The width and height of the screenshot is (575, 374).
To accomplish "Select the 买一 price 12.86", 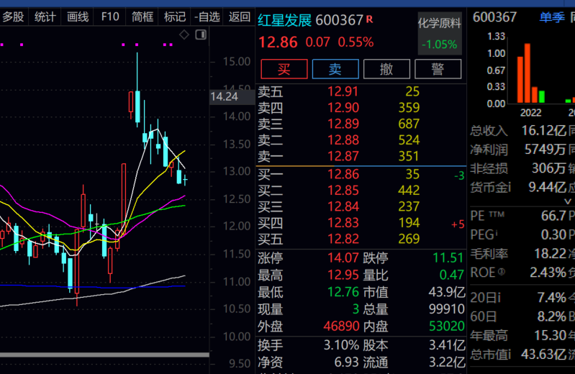I will point(343,174).
